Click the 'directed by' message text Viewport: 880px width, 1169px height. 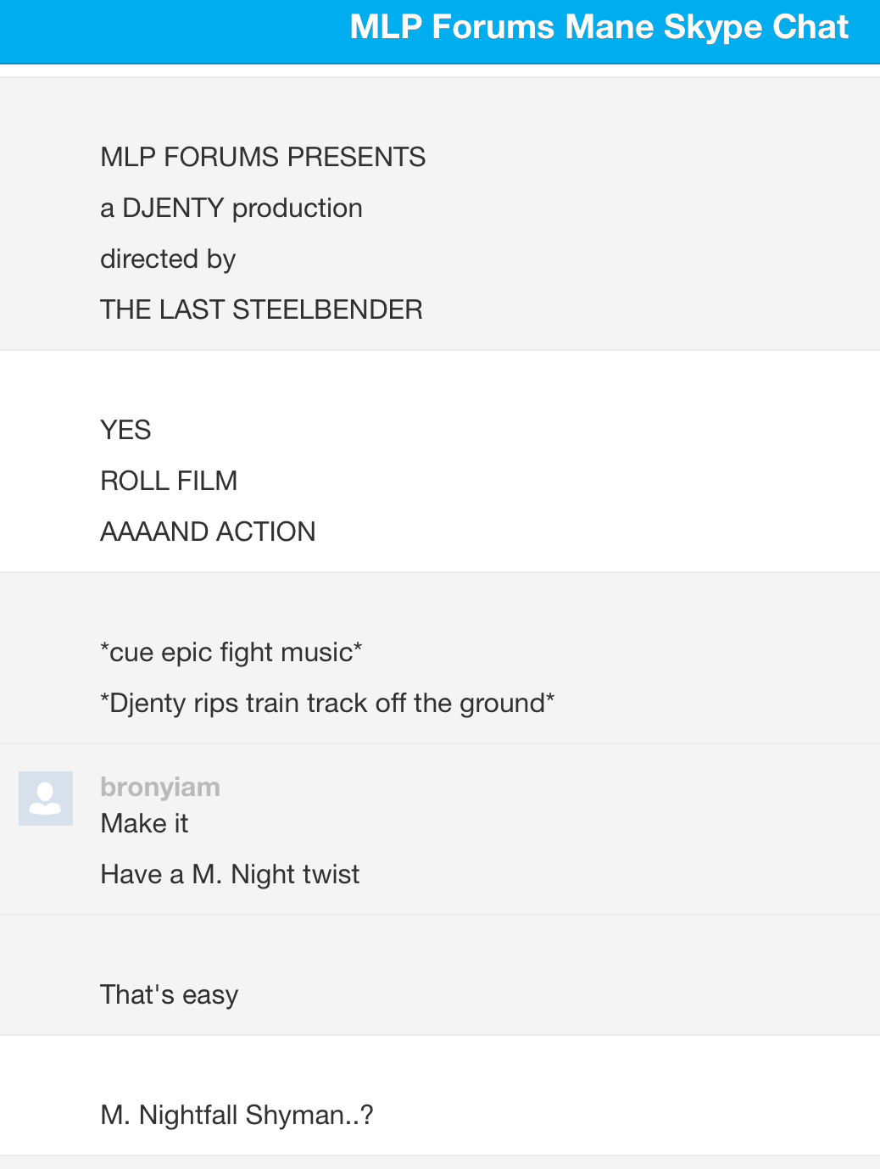(x=168, y=259)
